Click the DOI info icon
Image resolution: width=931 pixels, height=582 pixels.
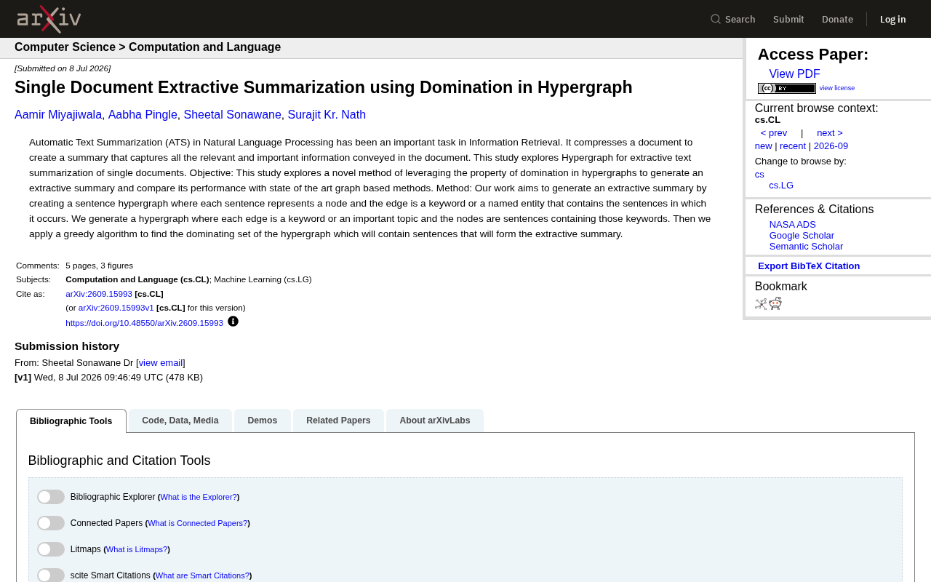coord(233,322)
